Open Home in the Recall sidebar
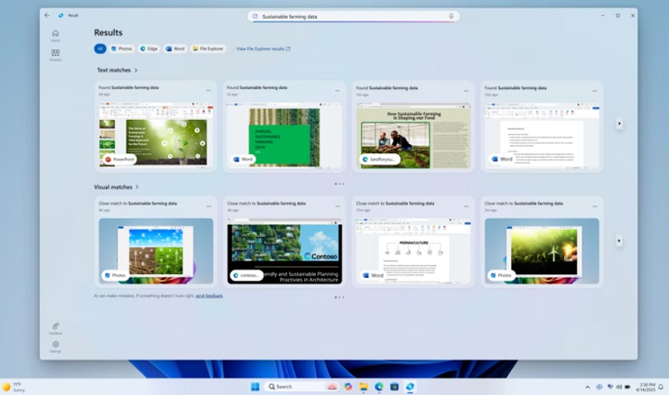This screenshot has width=669, height=395. [x=56, y=35]
